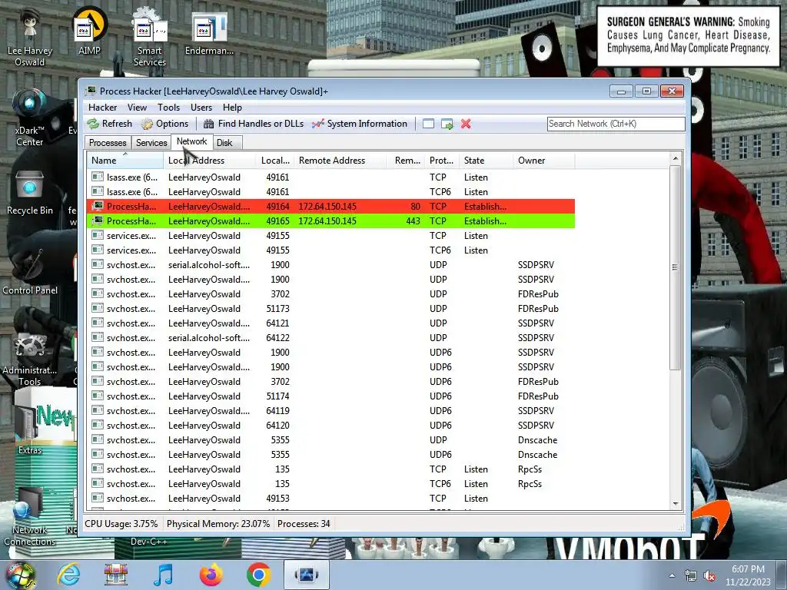Launch Internet Explorer from taskbar
This screenshot has height=590, width=787.
coord(68,575)
